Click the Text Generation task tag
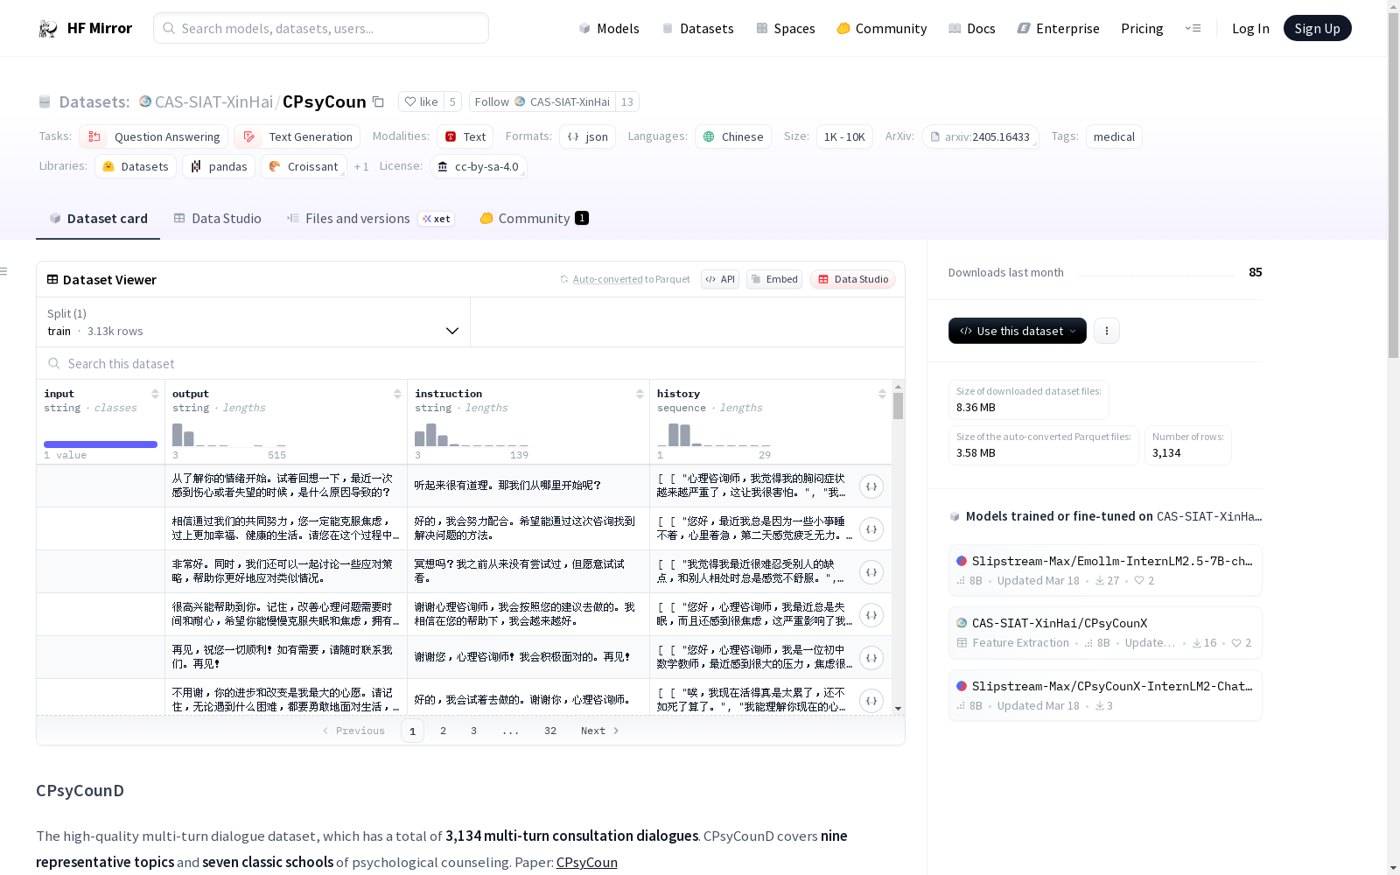Screen dimensions: 1400x875 [297, 136]
